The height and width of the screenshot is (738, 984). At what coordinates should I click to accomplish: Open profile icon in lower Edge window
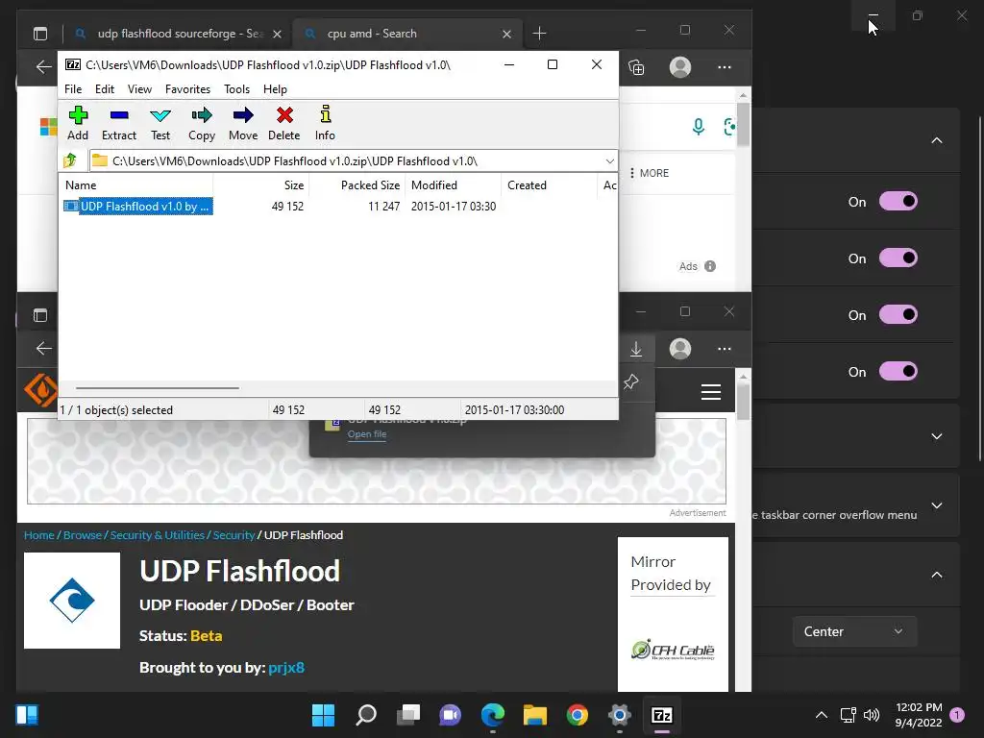[x=680, y=348]
